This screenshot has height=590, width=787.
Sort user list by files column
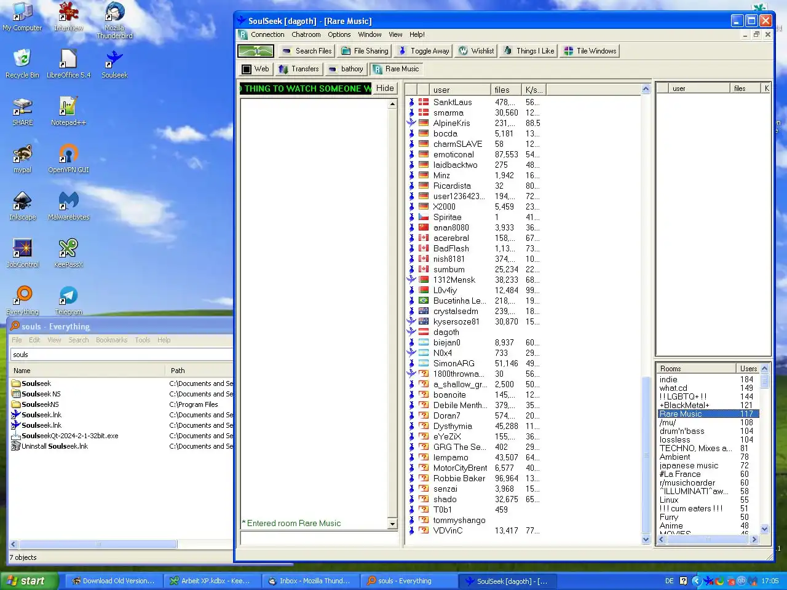pos(506,90)
